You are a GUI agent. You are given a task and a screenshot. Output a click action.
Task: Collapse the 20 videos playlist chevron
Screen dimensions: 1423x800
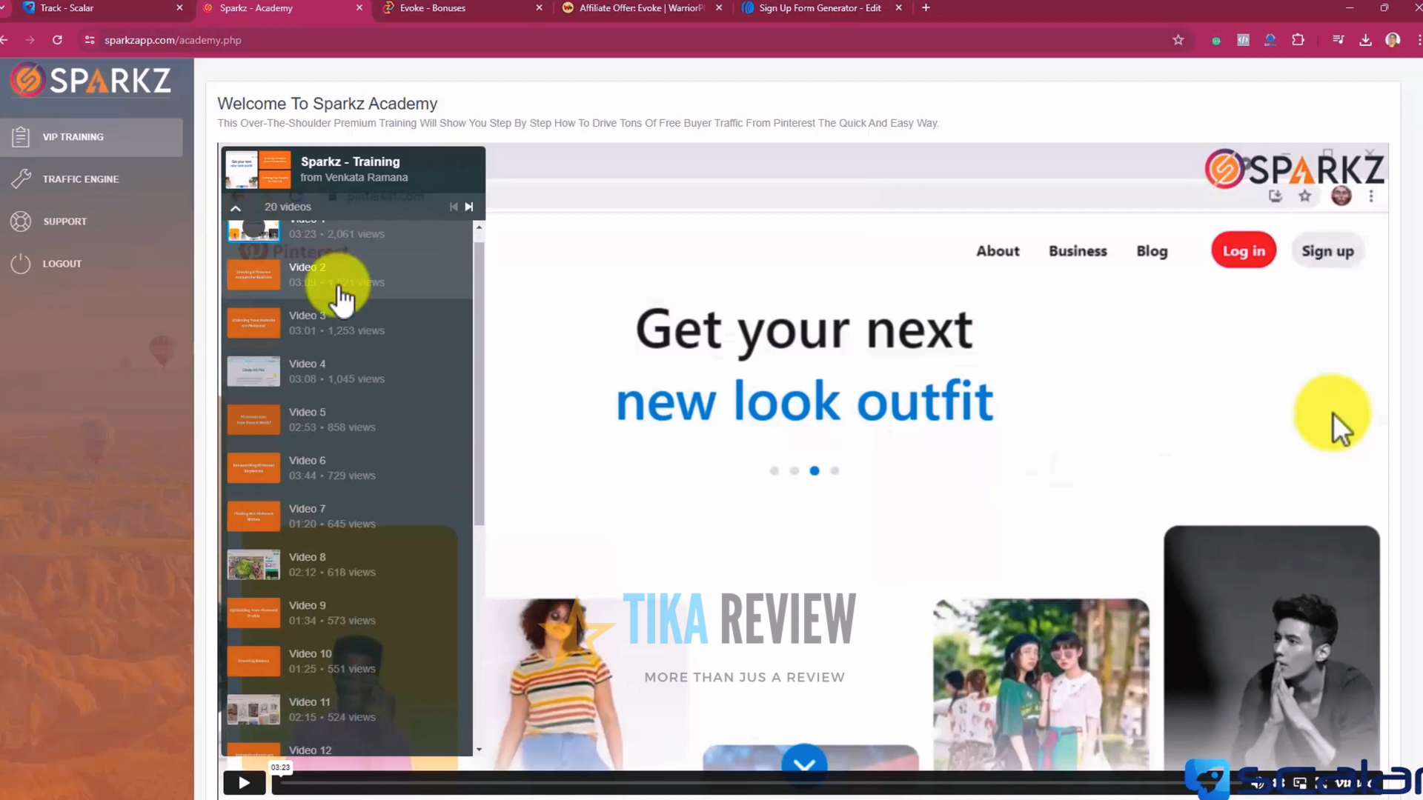tap(236, 207)
